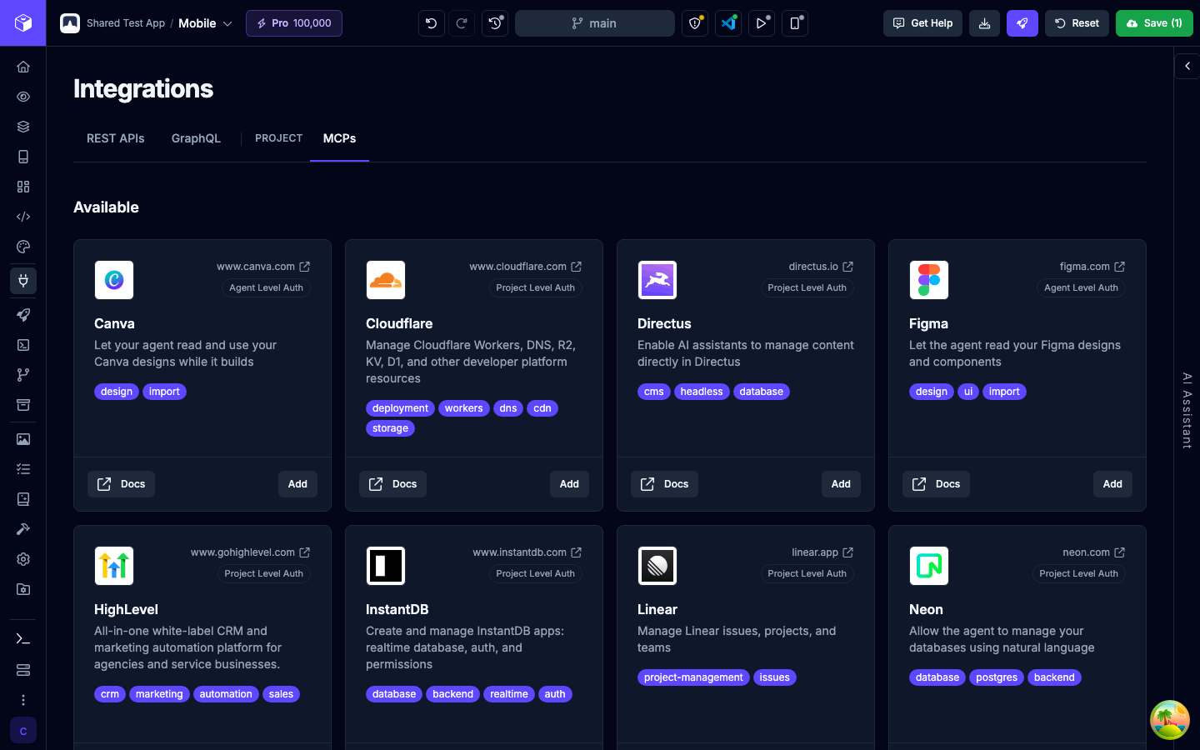Open the AI Assistant side panel
Image resolution: width=1200 pixels, height=750 pixels.
pyautogui.click(x=1187, y=411)
